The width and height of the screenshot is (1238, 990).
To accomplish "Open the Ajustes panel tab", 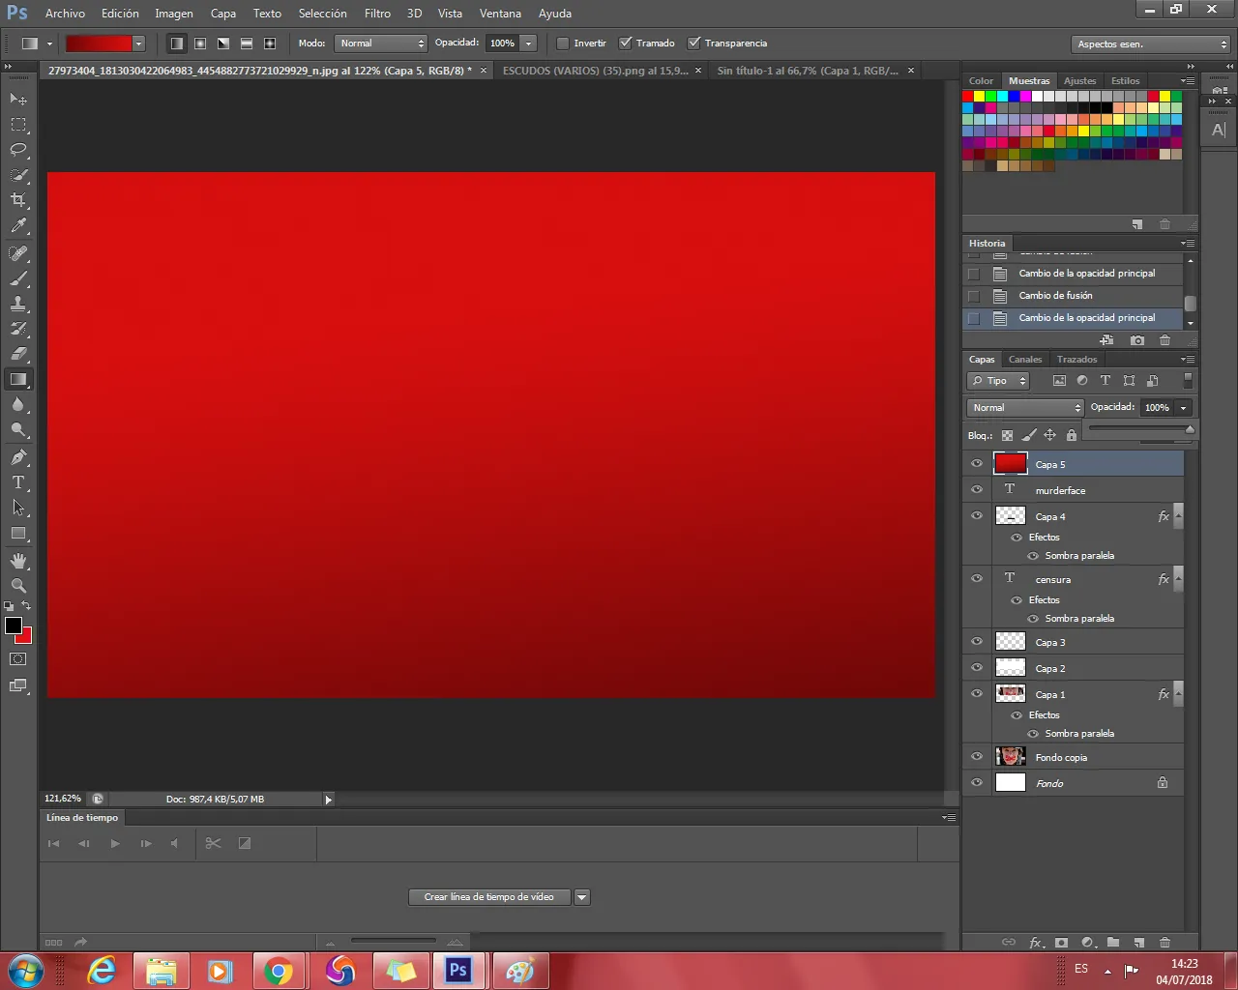I will click(1080, 81).
